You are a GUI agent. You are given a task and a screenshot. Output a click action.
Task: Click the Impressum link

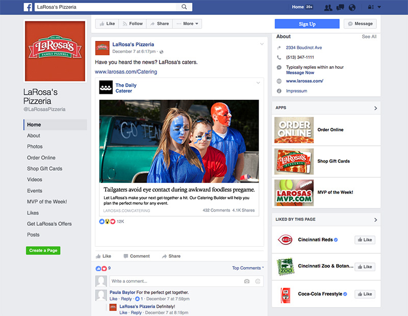[x=296, y=91]
